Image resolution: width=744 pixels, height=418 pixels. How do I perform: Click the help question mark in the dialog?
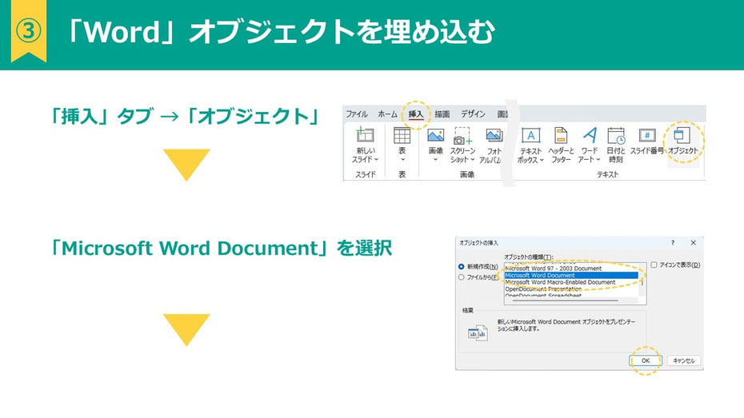[672, 243]
